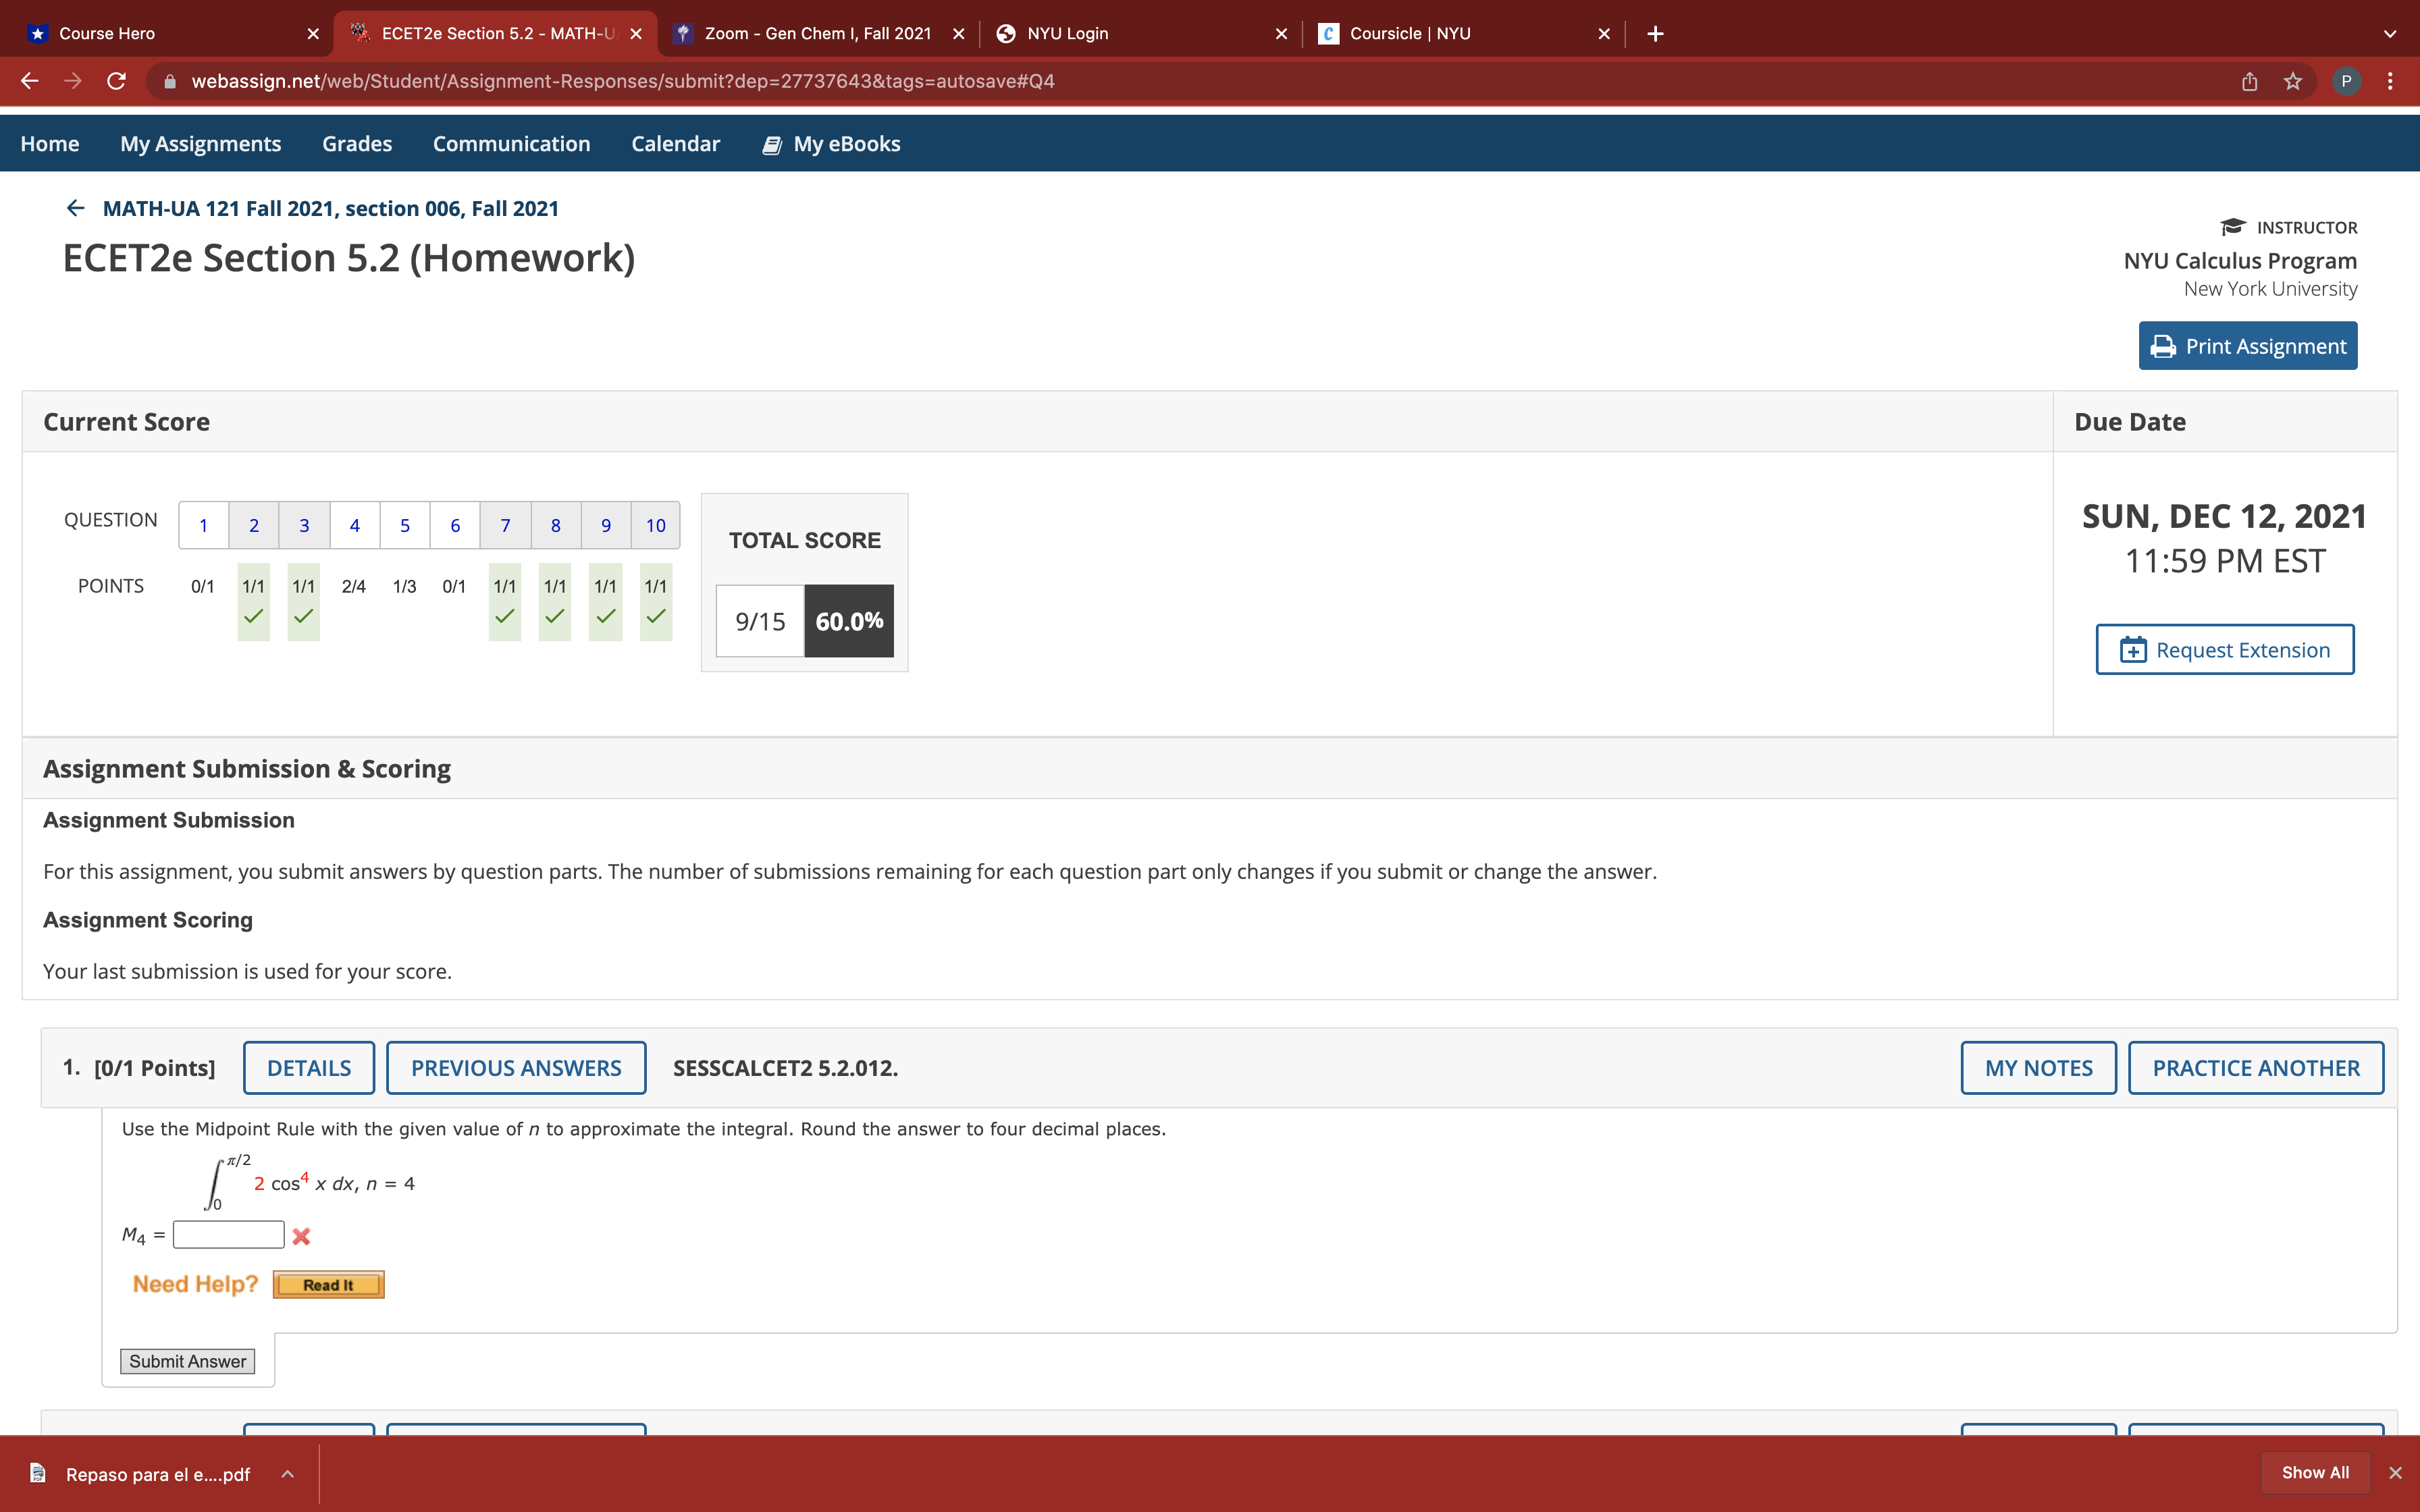Click the Request Extension button
Viewport: 2420px width, 1512px height.
[x=2224, y=650]
